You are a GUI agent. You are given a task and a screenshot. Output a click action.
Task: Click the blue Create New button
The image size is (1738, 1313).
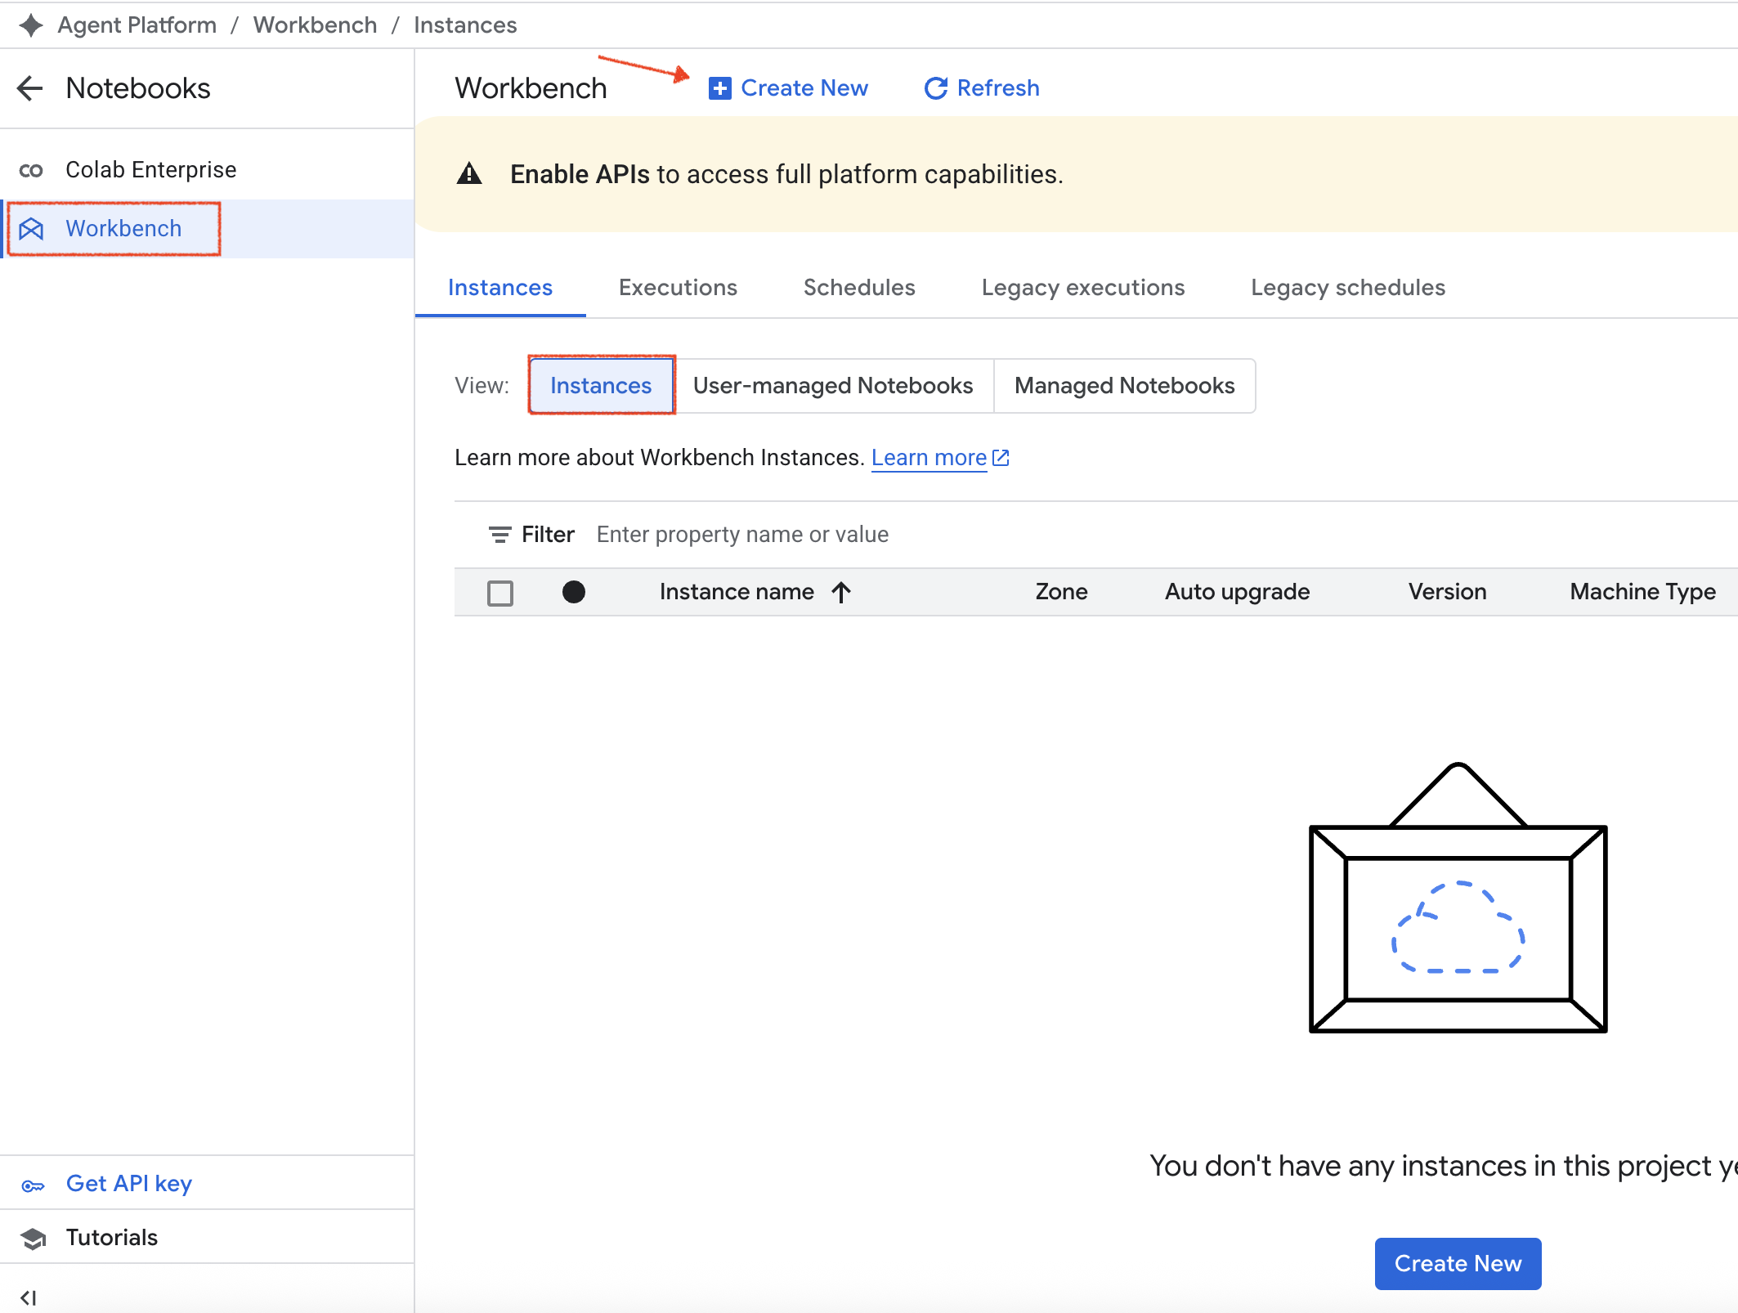(x=1458, y=1264)
